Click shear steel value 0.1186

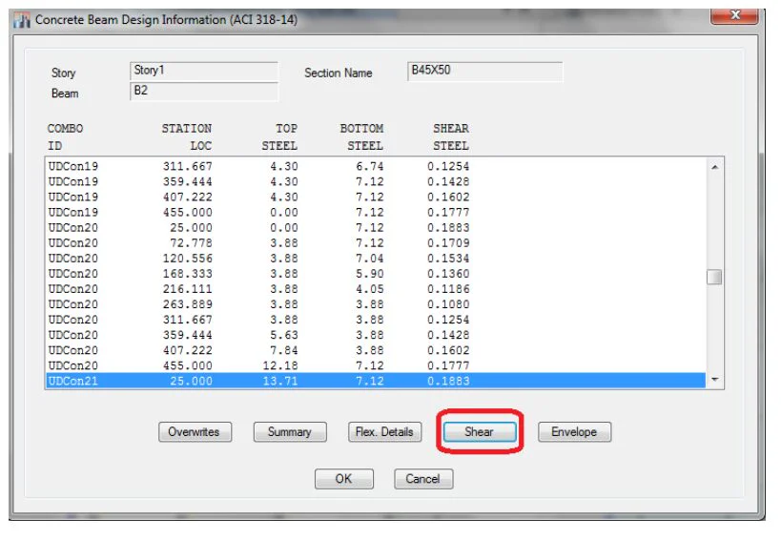pos(448,289)
